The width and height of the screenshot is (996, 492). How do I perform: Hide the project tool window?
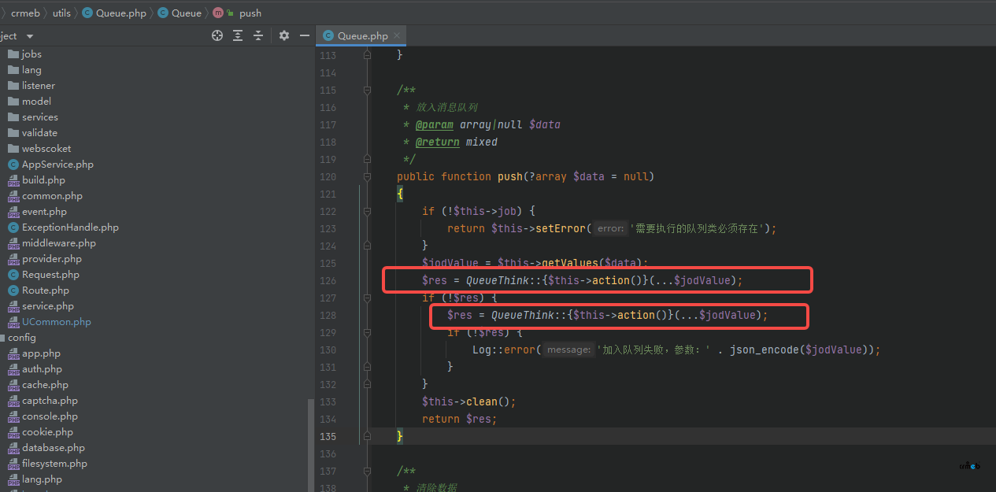pos(305,35)
